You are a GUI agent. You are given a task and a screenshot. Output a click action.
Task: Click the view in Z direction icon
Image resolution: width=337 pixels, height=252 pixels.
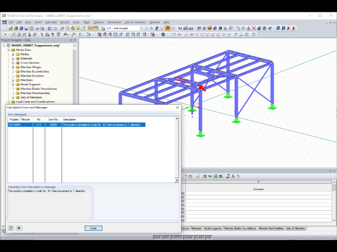point(138,34)
